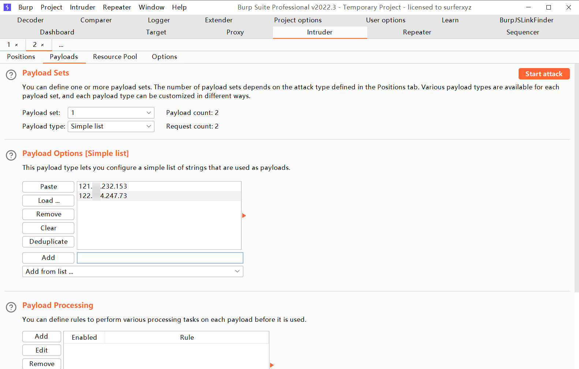Close Intruder attack tab 2
This screenshot has height=369, width=579.
point(42,45)
